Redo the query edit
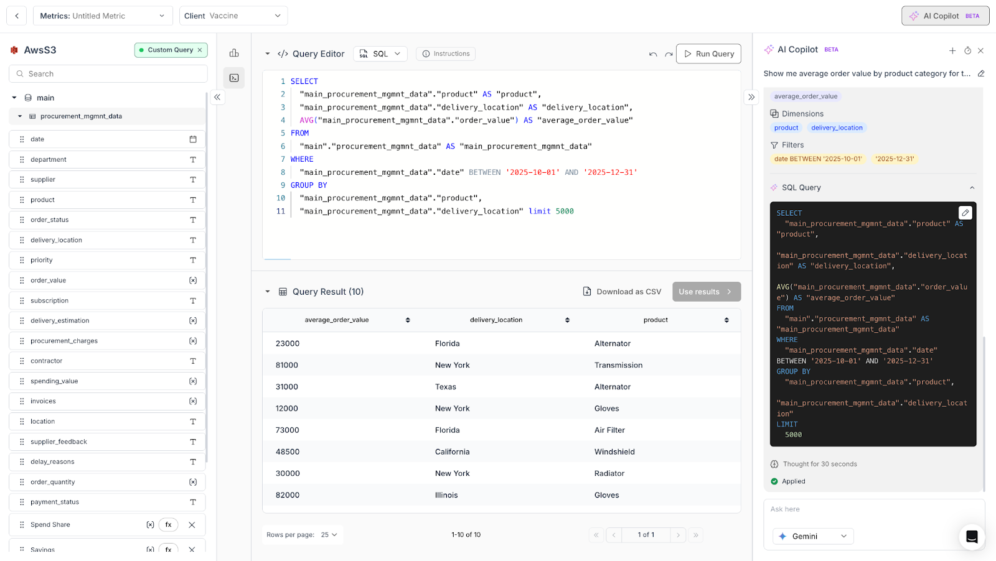Image resolution: width=996 pixels, height=561 pixels. [x=669, y=54]
